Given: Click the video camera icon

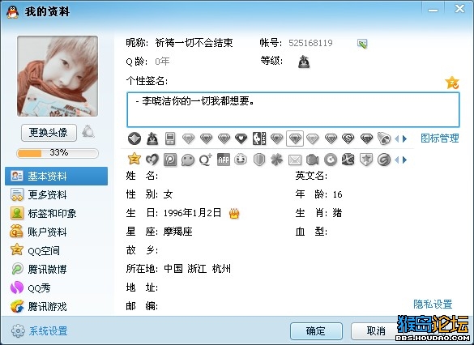Looking at the screenshot, I should click(312, 160).
